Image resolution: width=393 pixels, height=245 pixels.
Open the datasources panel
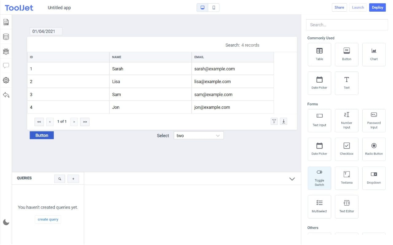tap(6, 36)
